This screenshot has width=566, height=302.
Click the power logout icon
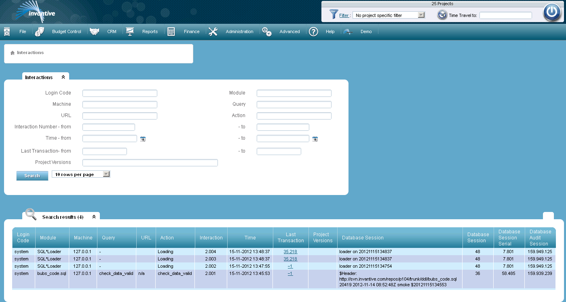(x=552, y=13)
